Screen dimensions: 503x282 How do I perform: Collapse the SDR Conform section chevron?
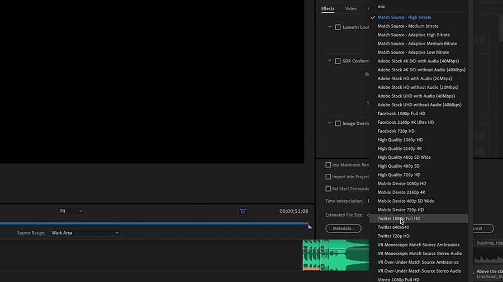pyautogui.click(x=329, y=60)
